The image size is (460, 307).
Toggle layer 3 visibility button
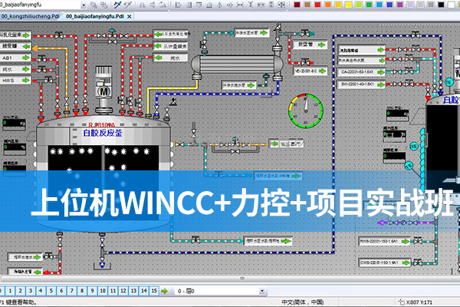31,291
